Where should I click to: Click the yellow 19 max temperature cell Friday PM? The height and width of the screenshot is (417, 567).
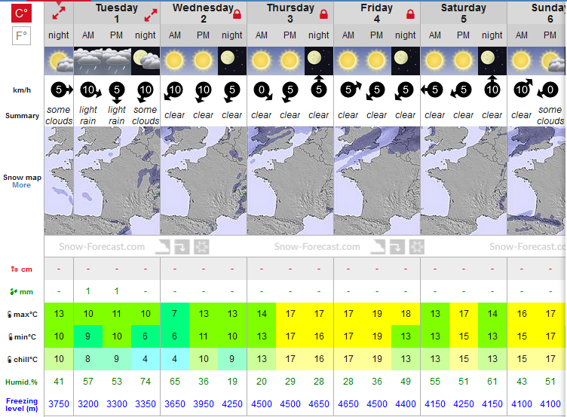tap(377, 314)
